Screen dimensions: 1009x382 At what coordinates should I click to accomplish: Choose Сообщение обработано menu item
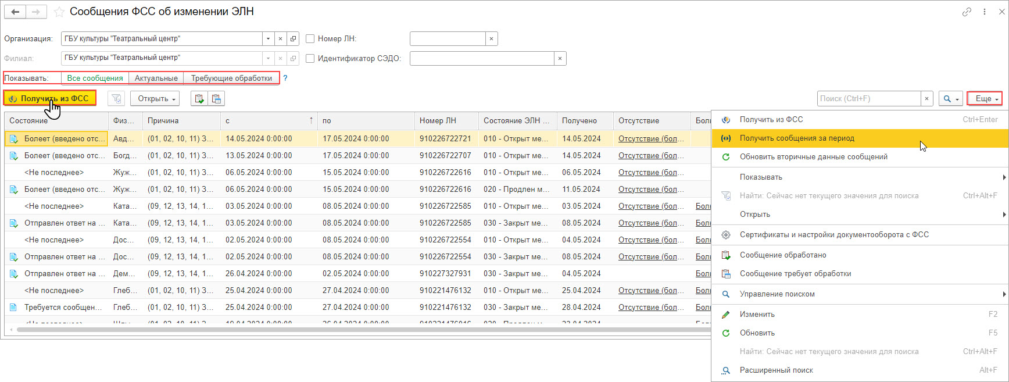[x=860, y=255]
